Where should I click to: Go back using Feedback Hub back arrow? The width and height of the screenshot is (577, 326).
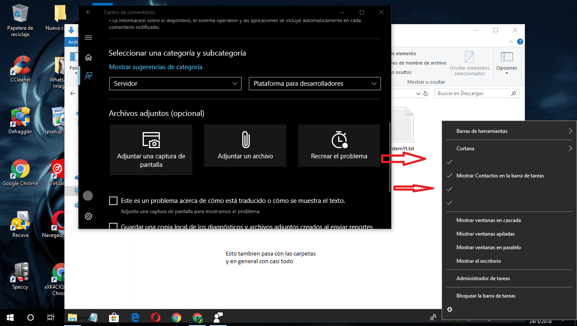89,12
